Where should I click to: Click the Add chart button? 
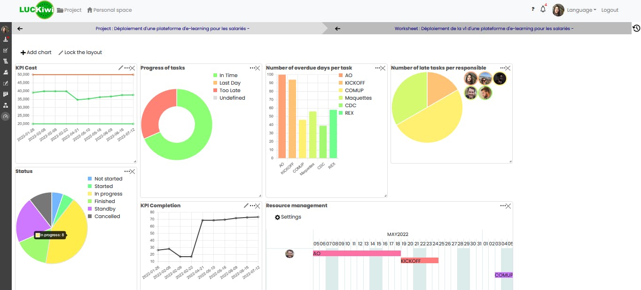click(x=36, y=53)
